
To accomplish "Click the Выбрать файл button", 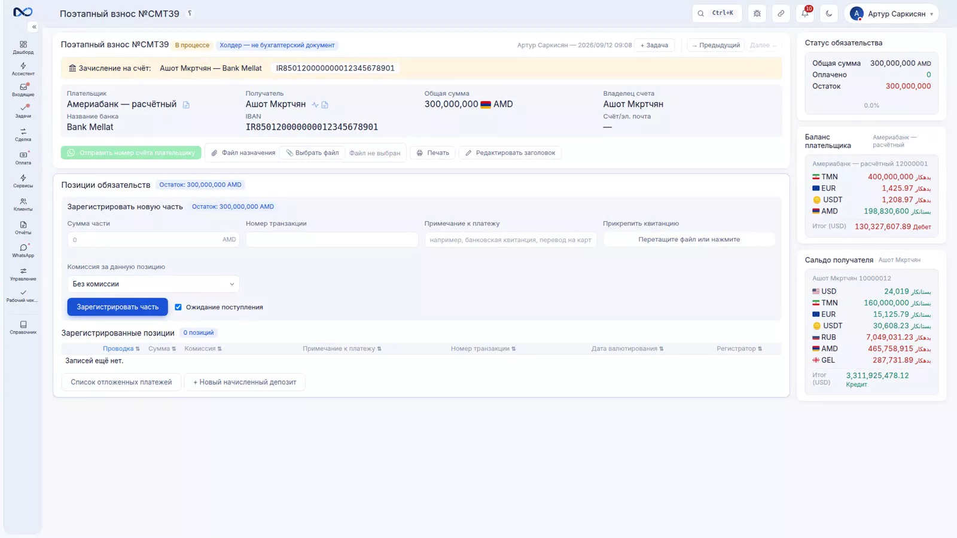I will click(x=312, y=153).
